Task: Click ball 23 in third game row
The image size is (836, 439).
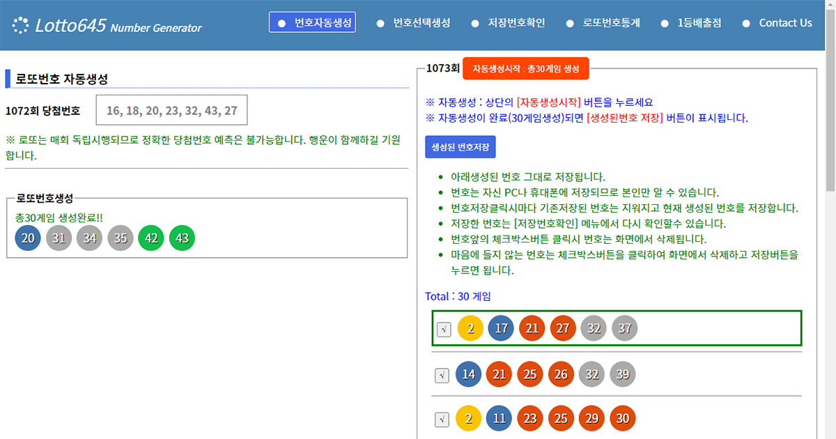Action: point(530,419)
